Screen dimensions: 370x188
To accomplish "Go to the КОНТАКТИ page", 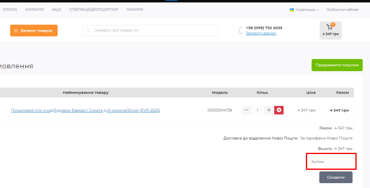I will pyautogui.click(x=34, y=9).
